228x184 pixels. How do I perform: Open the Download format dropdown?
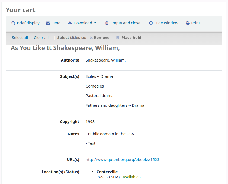82,23
